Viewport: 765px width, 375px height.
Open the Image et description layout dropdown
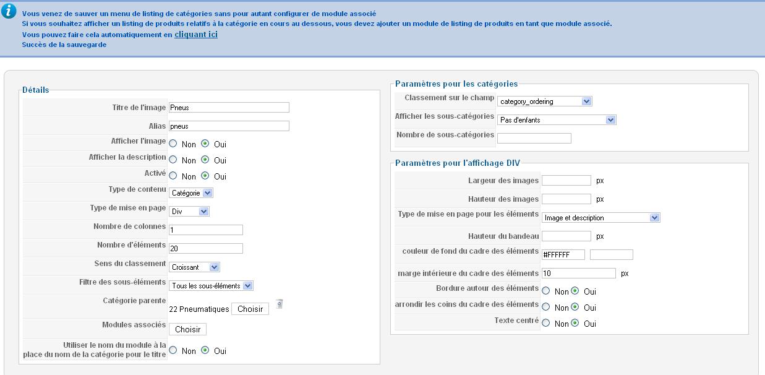601,218
